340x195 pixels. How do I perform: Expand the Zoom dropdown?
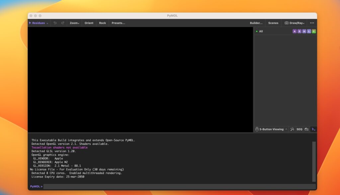click(74, 23)
